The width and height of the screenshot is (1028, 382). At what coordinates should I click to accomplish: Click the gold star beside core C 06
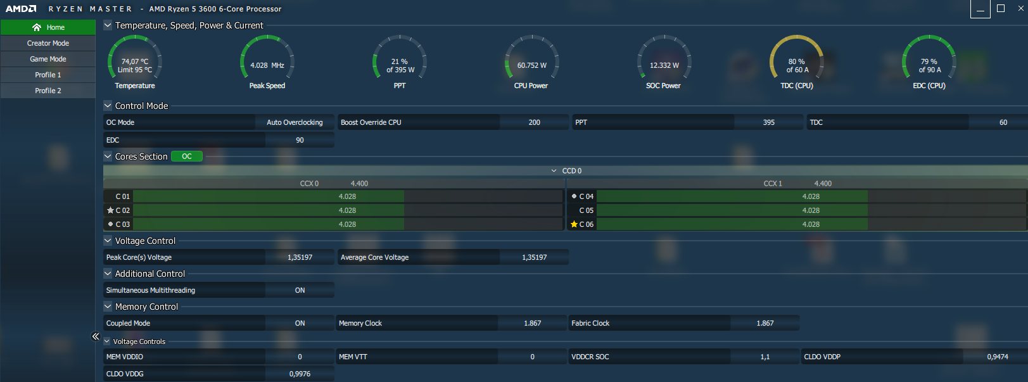(x=574, y=224)
